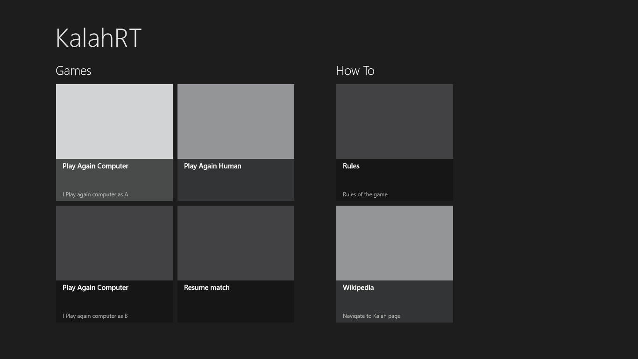Select the 'Rules of the game' description
Screen dimensions: 638x359
pos(365,194)
